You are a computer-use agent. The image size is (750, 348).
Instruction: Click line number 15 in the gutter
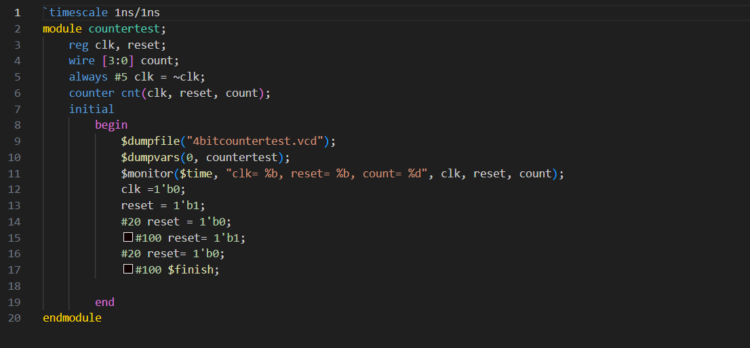14,238
